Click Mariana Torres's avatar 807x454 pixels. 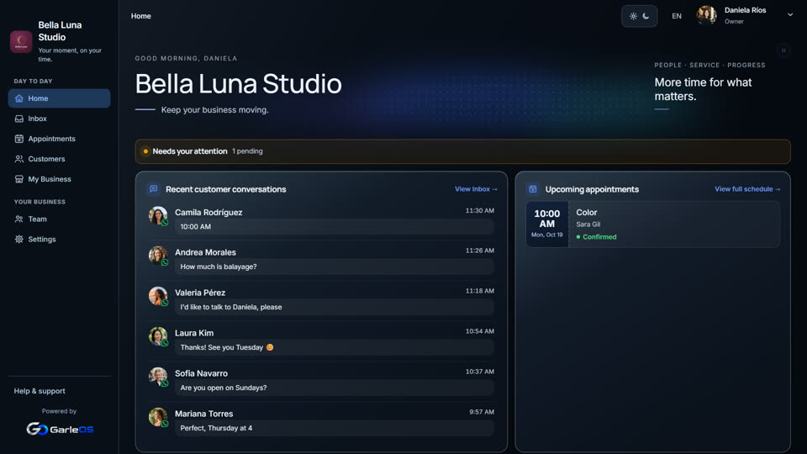click(158, 417)
